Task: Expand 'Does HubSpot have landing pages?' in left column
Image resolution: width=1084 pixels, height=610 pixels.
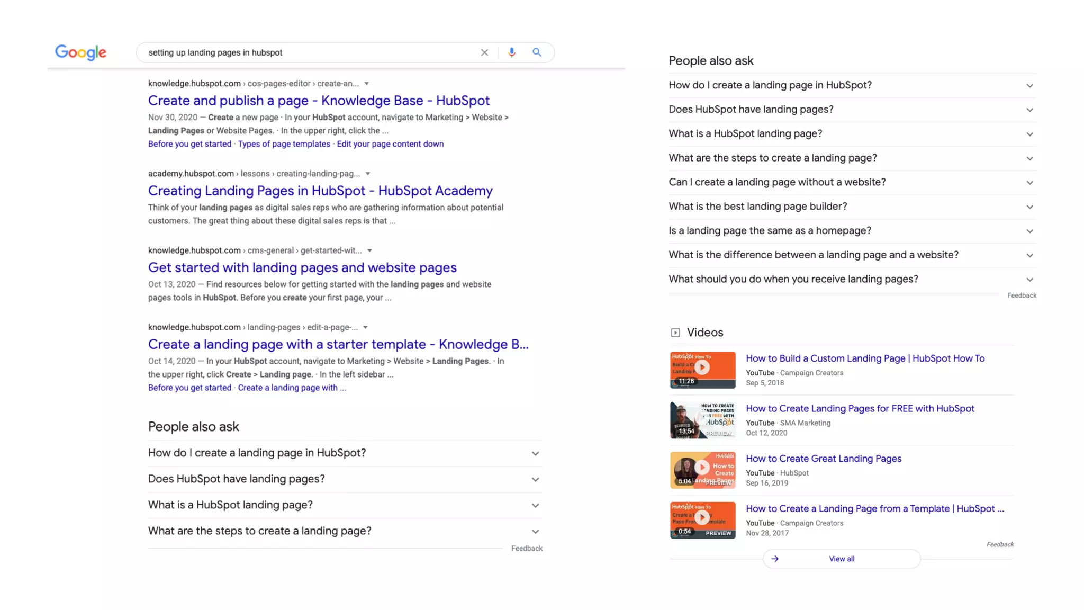Action: pyautogui.click(x=535, y=479)
